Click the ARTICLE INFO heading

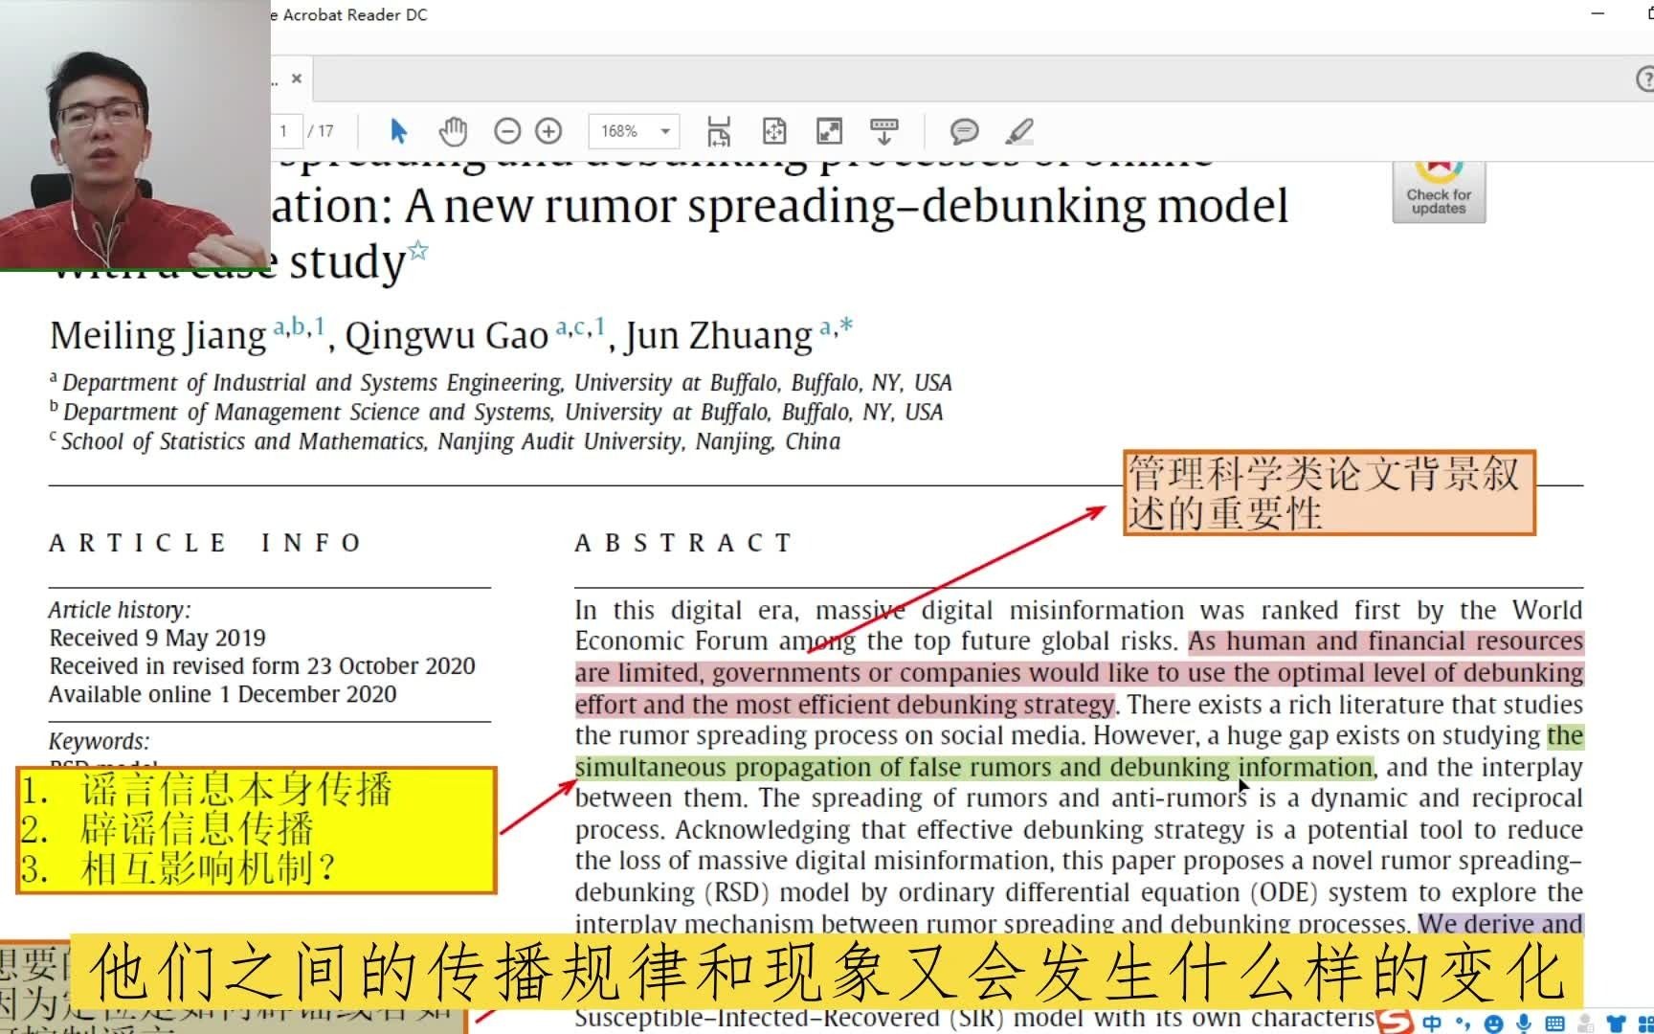click(x=206, y=543)
